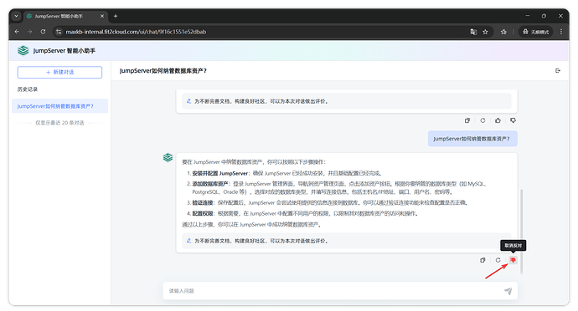Click step 配置权限 text
The image size is (578, 311).
pos(203,213)
